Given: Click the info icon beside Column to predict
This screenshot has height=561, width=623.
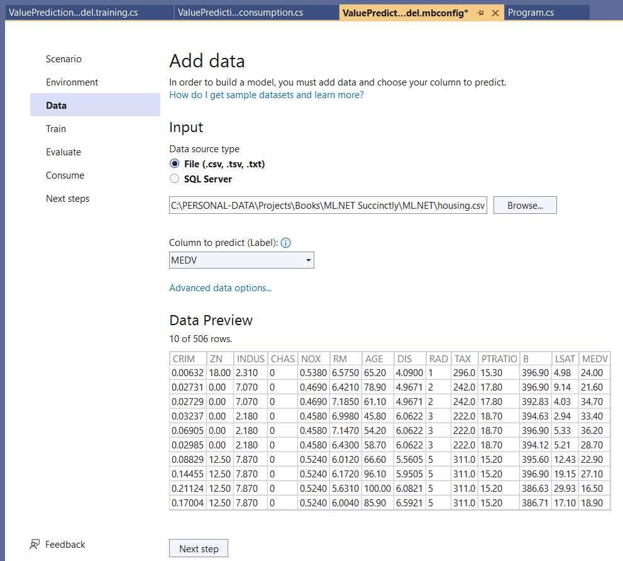Looking at the screenshot, I should [285, 243].
